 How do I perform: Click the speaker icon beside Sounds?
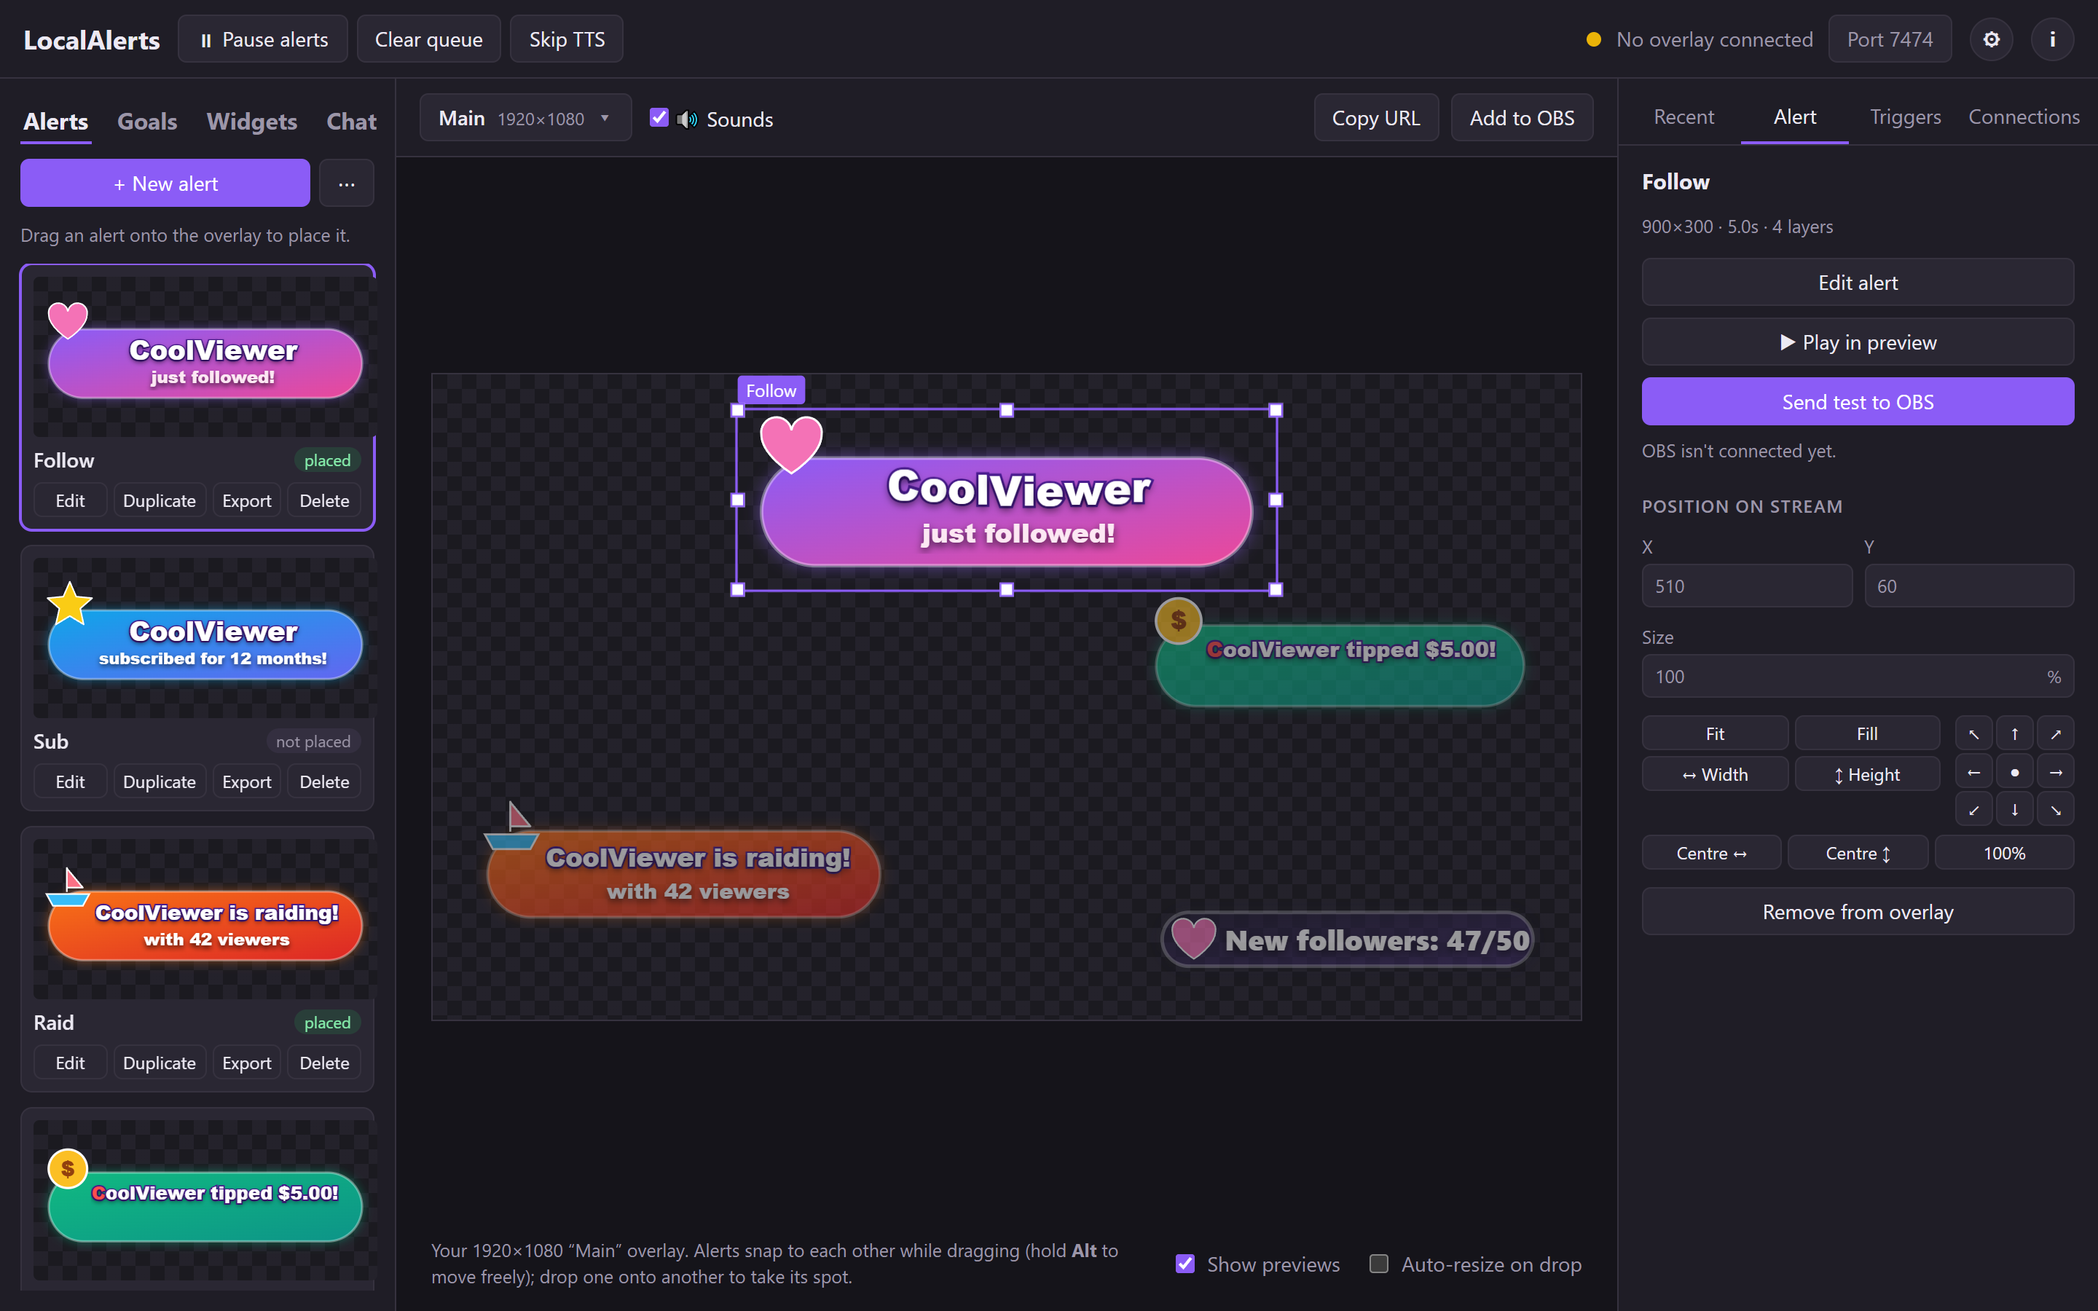click(x=688, y=119)
